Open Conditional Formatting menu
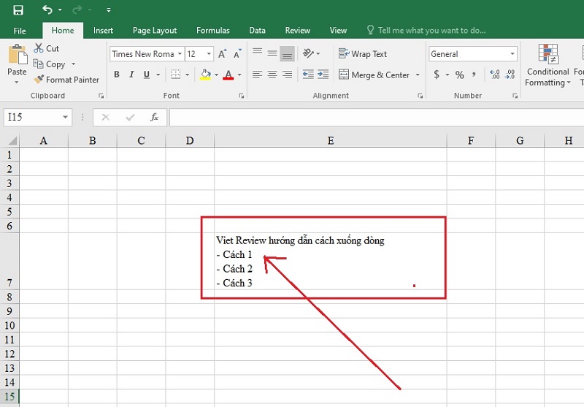 (x=547, y=65)
